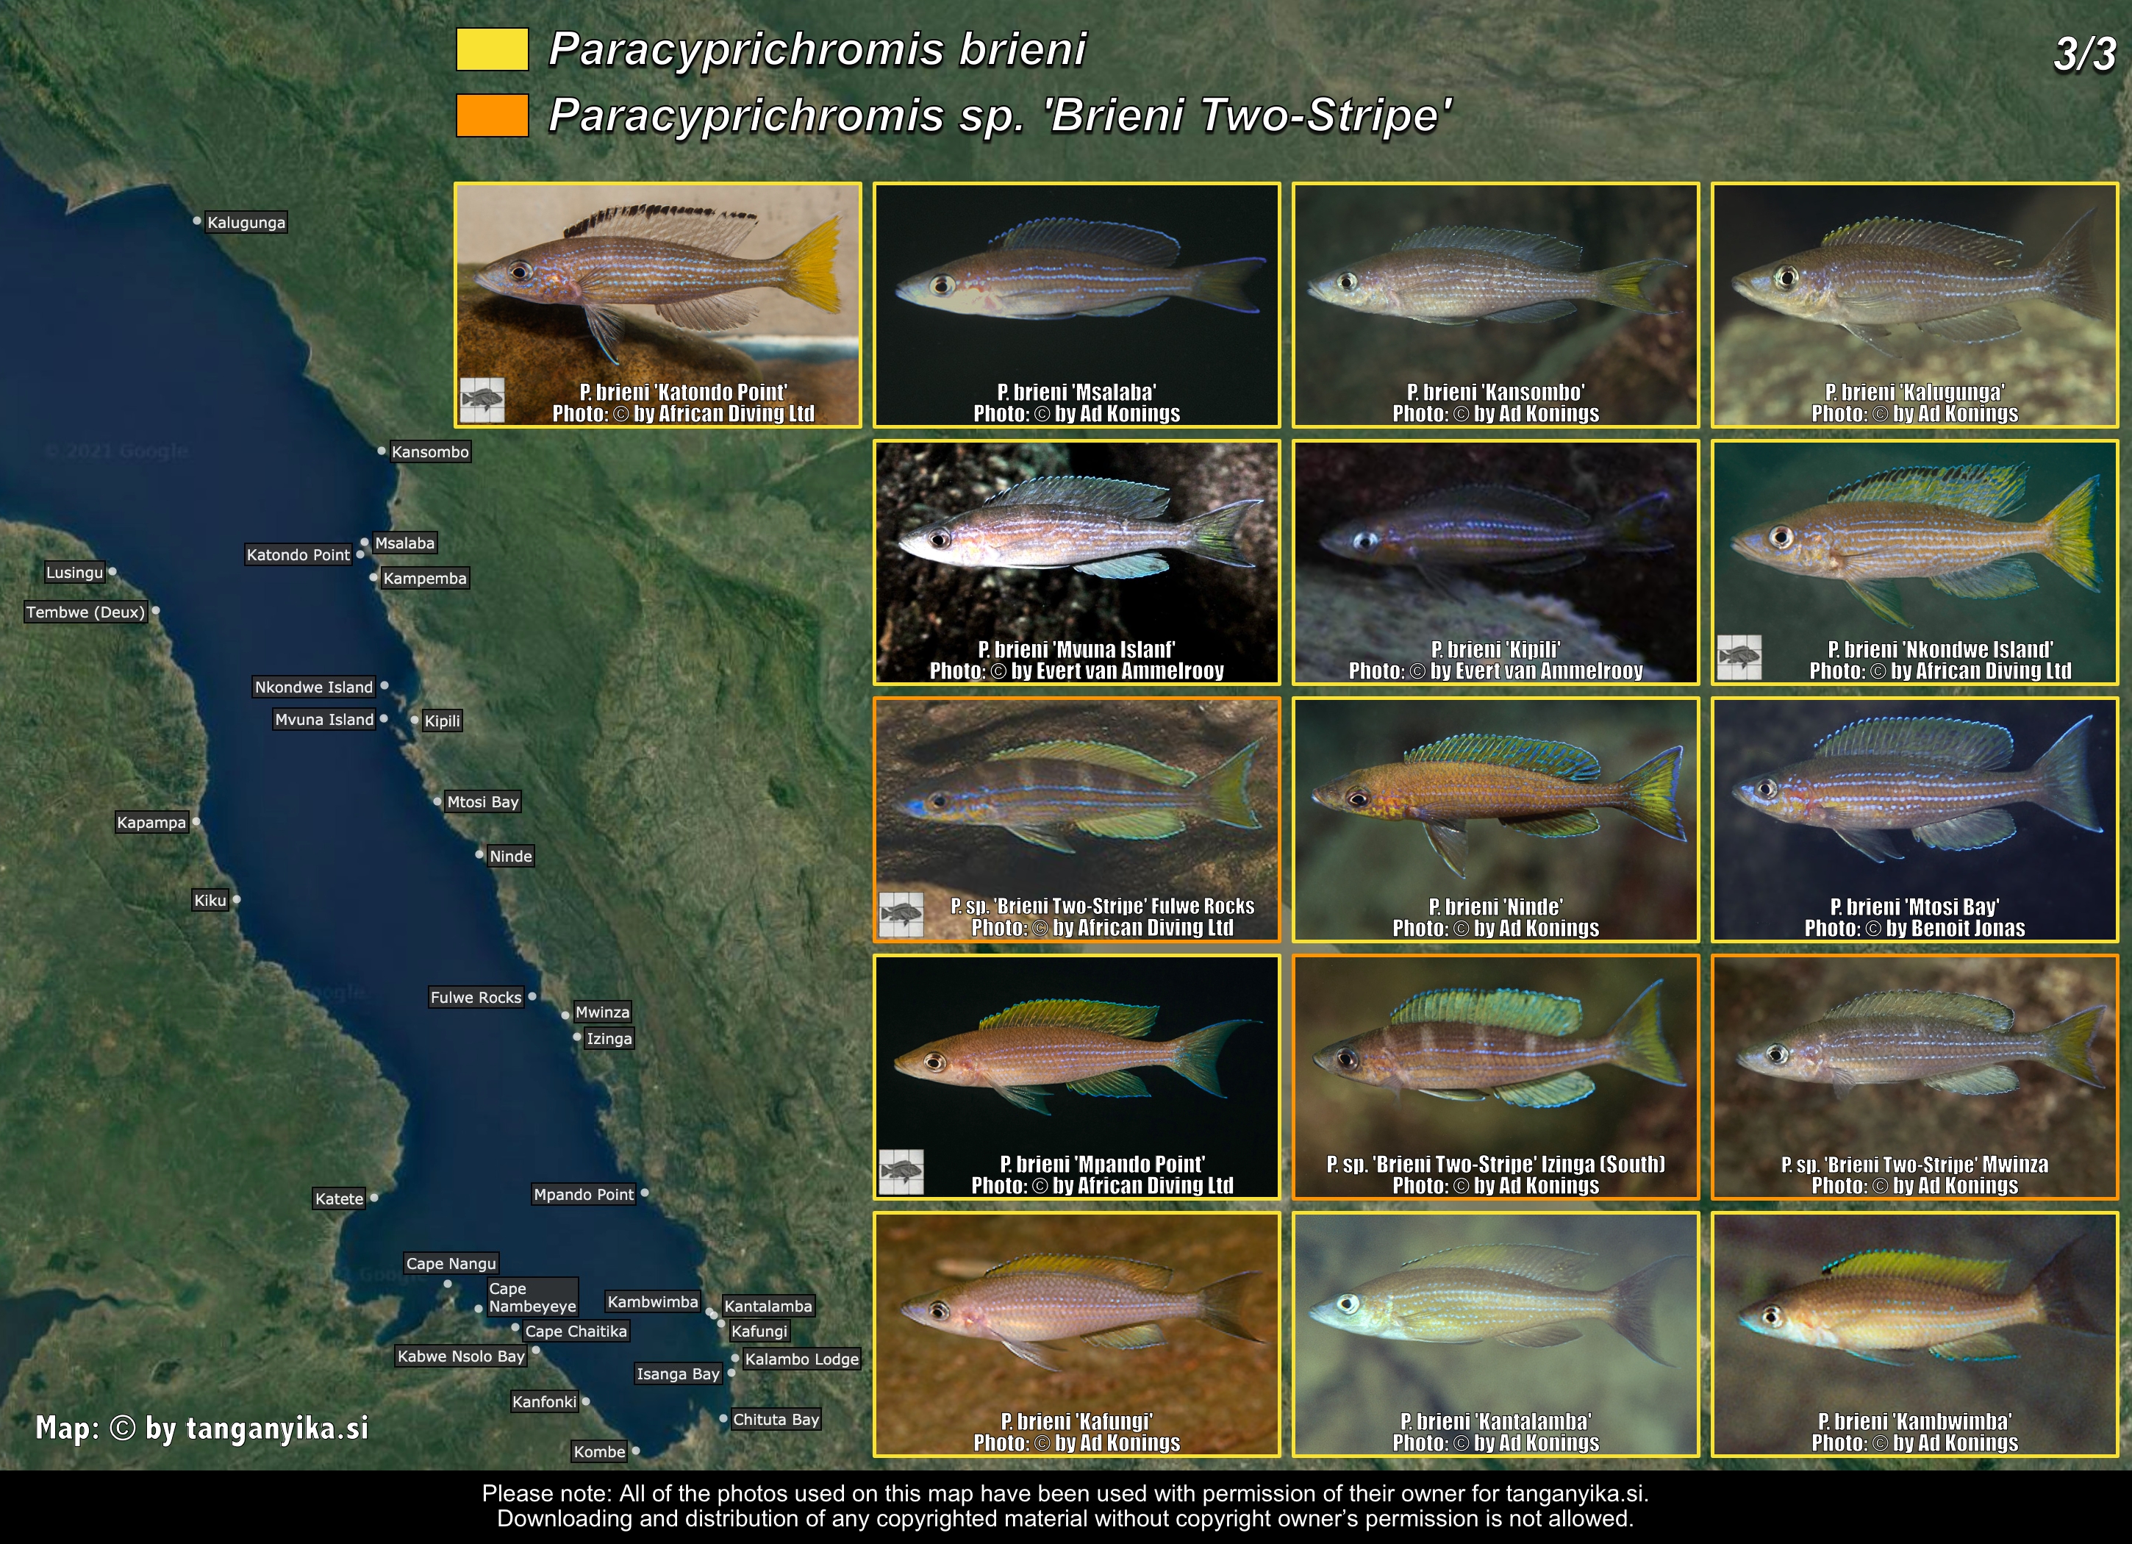Screen dimensions: 2132x1544
Task: Click the Kalugunga map label
Action: (x=246, y=223)
